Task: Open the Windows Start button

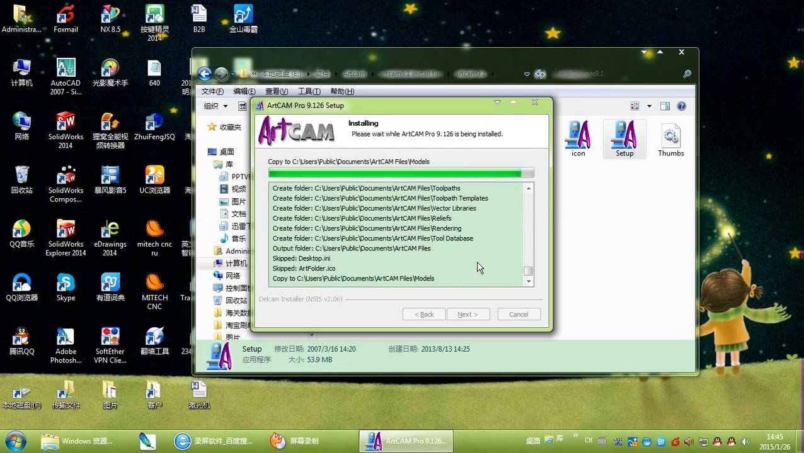Action: click(x=16, y=441)
